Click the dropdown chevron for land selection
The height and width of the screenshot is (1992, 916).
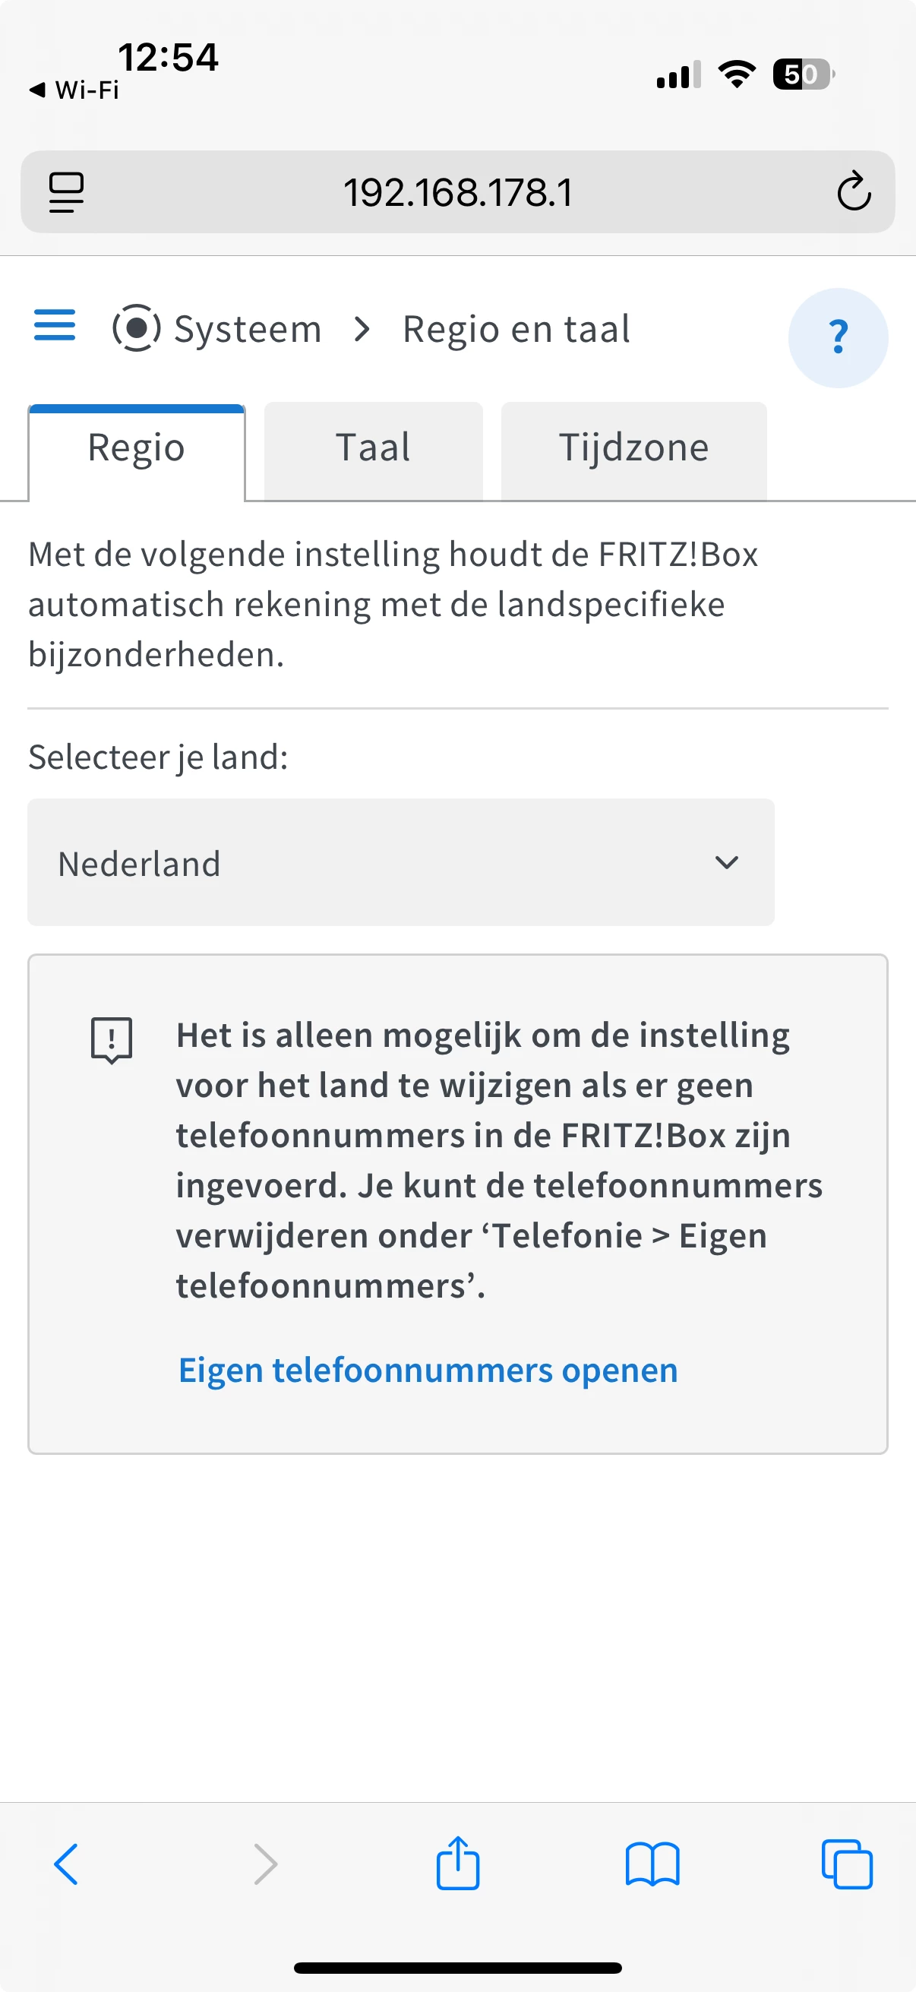(x=727, y=862)
